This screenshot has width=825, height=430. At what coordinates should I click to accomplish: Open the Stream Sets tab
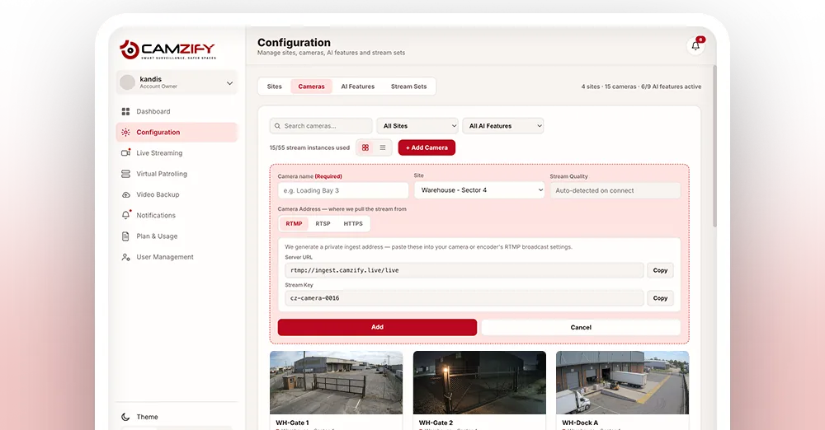(x=409, y=86)
